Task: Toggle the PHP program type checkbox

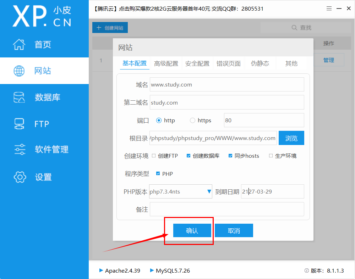Action: [158, 173]
